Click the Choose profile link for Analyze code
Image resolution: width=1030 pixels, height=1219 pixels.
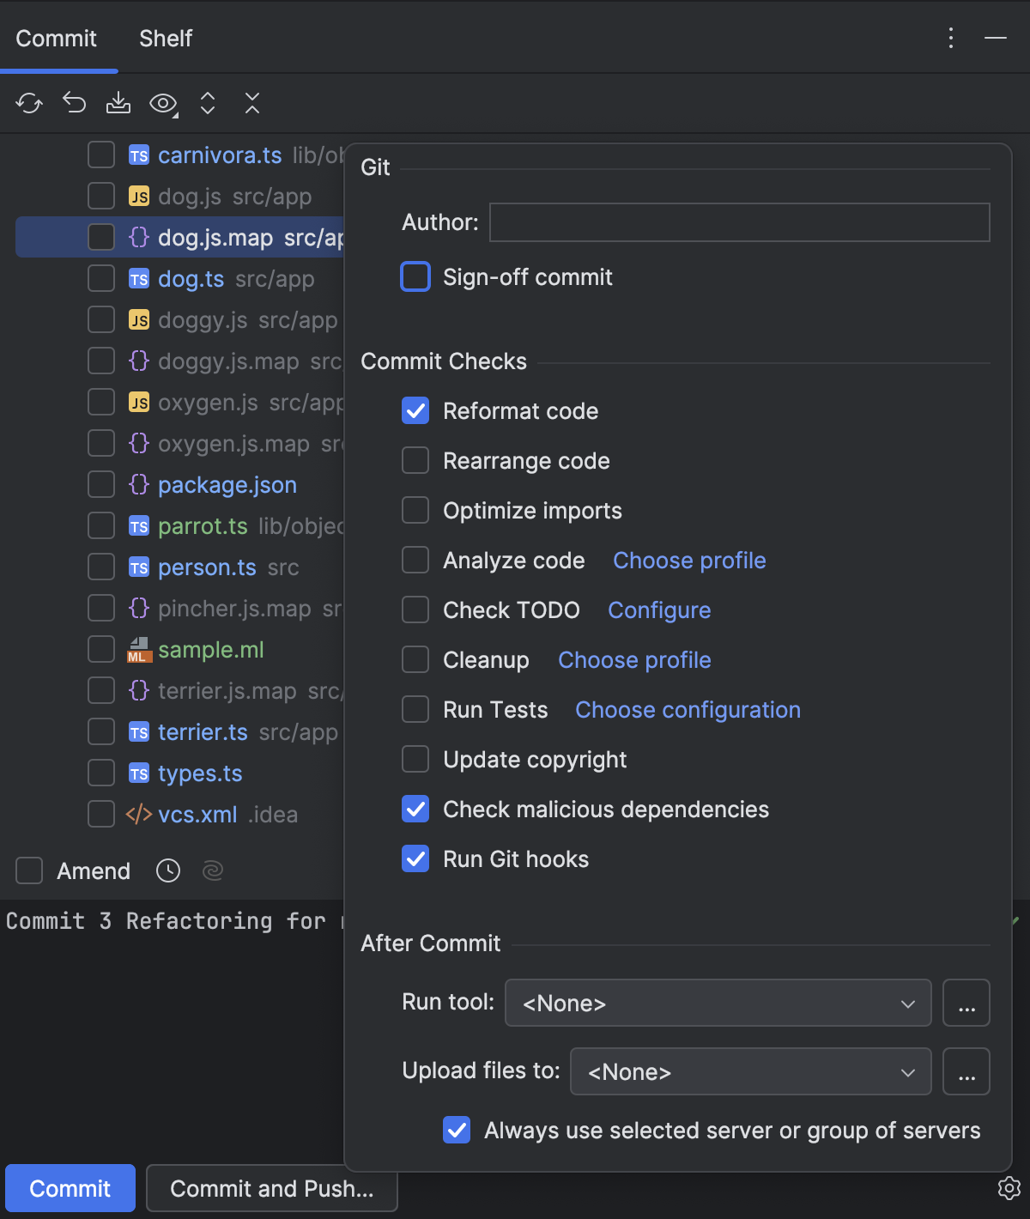point(688,560)
